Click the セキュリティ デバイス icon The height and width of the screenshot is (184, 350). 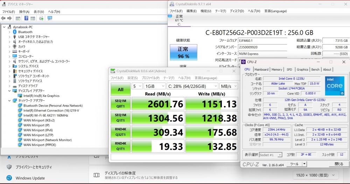(15, 71)
